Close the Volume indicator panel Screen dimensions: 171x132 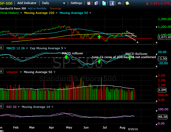(1, 72)
